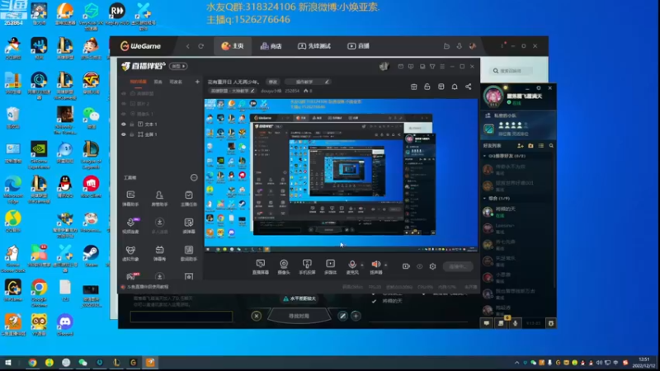Click the edit button beside the room title
This screenshot has height=371, width=660.
click(x=273, y=82)
